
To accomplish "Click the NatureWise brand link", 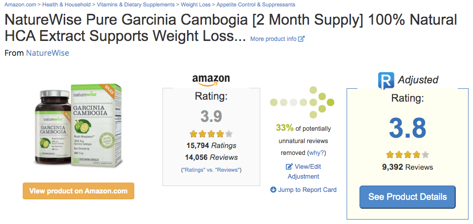I will [x=48, y=53].
